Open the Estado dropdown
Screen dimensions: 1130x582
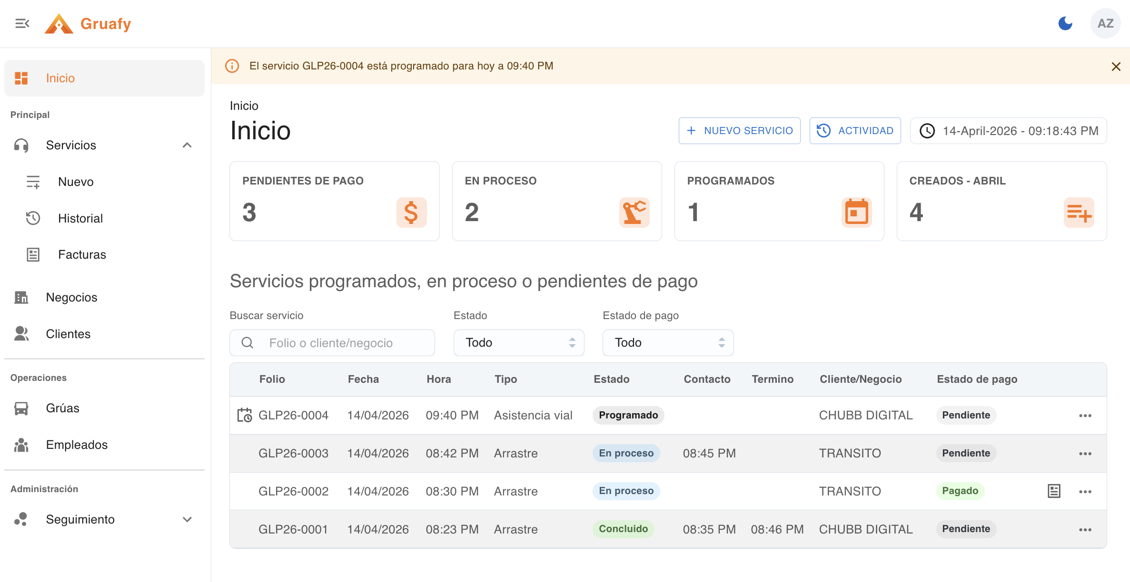[519, 343]
